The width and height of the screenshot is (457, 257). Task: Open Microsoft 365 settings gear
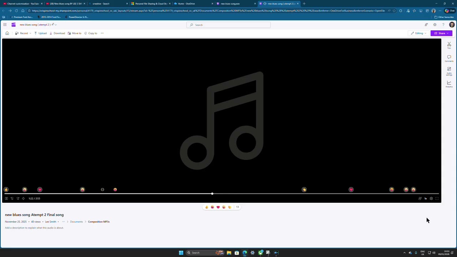435,25
